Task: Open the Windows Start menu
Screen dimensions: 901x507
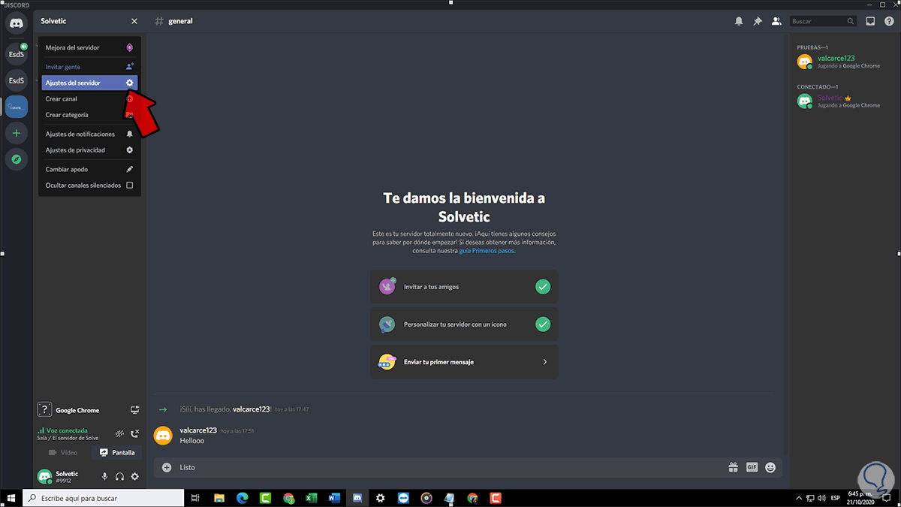Action: [x=11, y=497]
